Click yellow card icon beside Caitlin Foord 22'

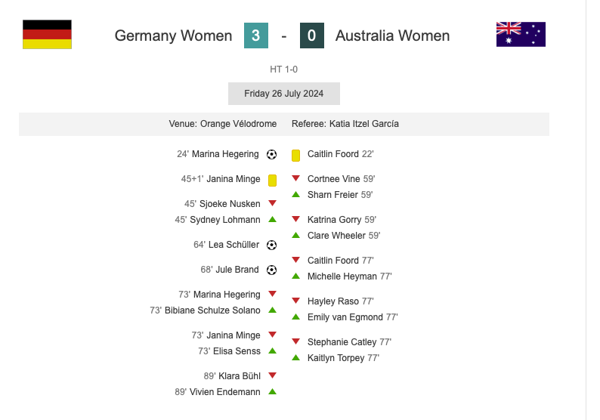pyautogui.click(x=296, y=155)
